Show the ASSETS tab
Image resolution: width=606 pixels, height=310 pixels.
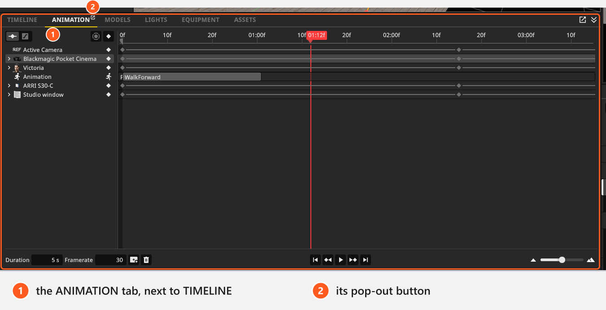click(x=245, y=20)
